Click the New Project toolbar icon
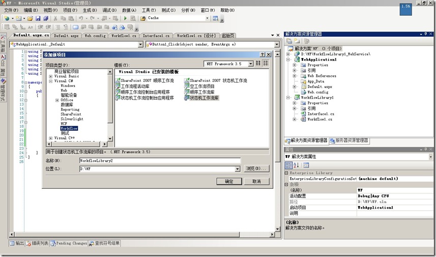This screenshot has width=436, height=257. (x=7, y=18)
